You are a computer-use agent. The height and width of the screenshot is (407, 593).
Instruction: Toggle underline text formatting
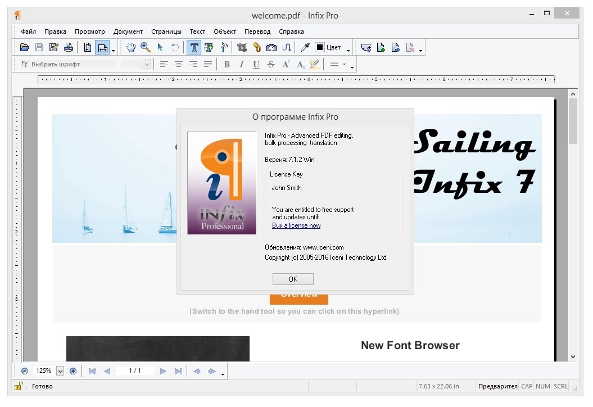click(x=256, y=65)
